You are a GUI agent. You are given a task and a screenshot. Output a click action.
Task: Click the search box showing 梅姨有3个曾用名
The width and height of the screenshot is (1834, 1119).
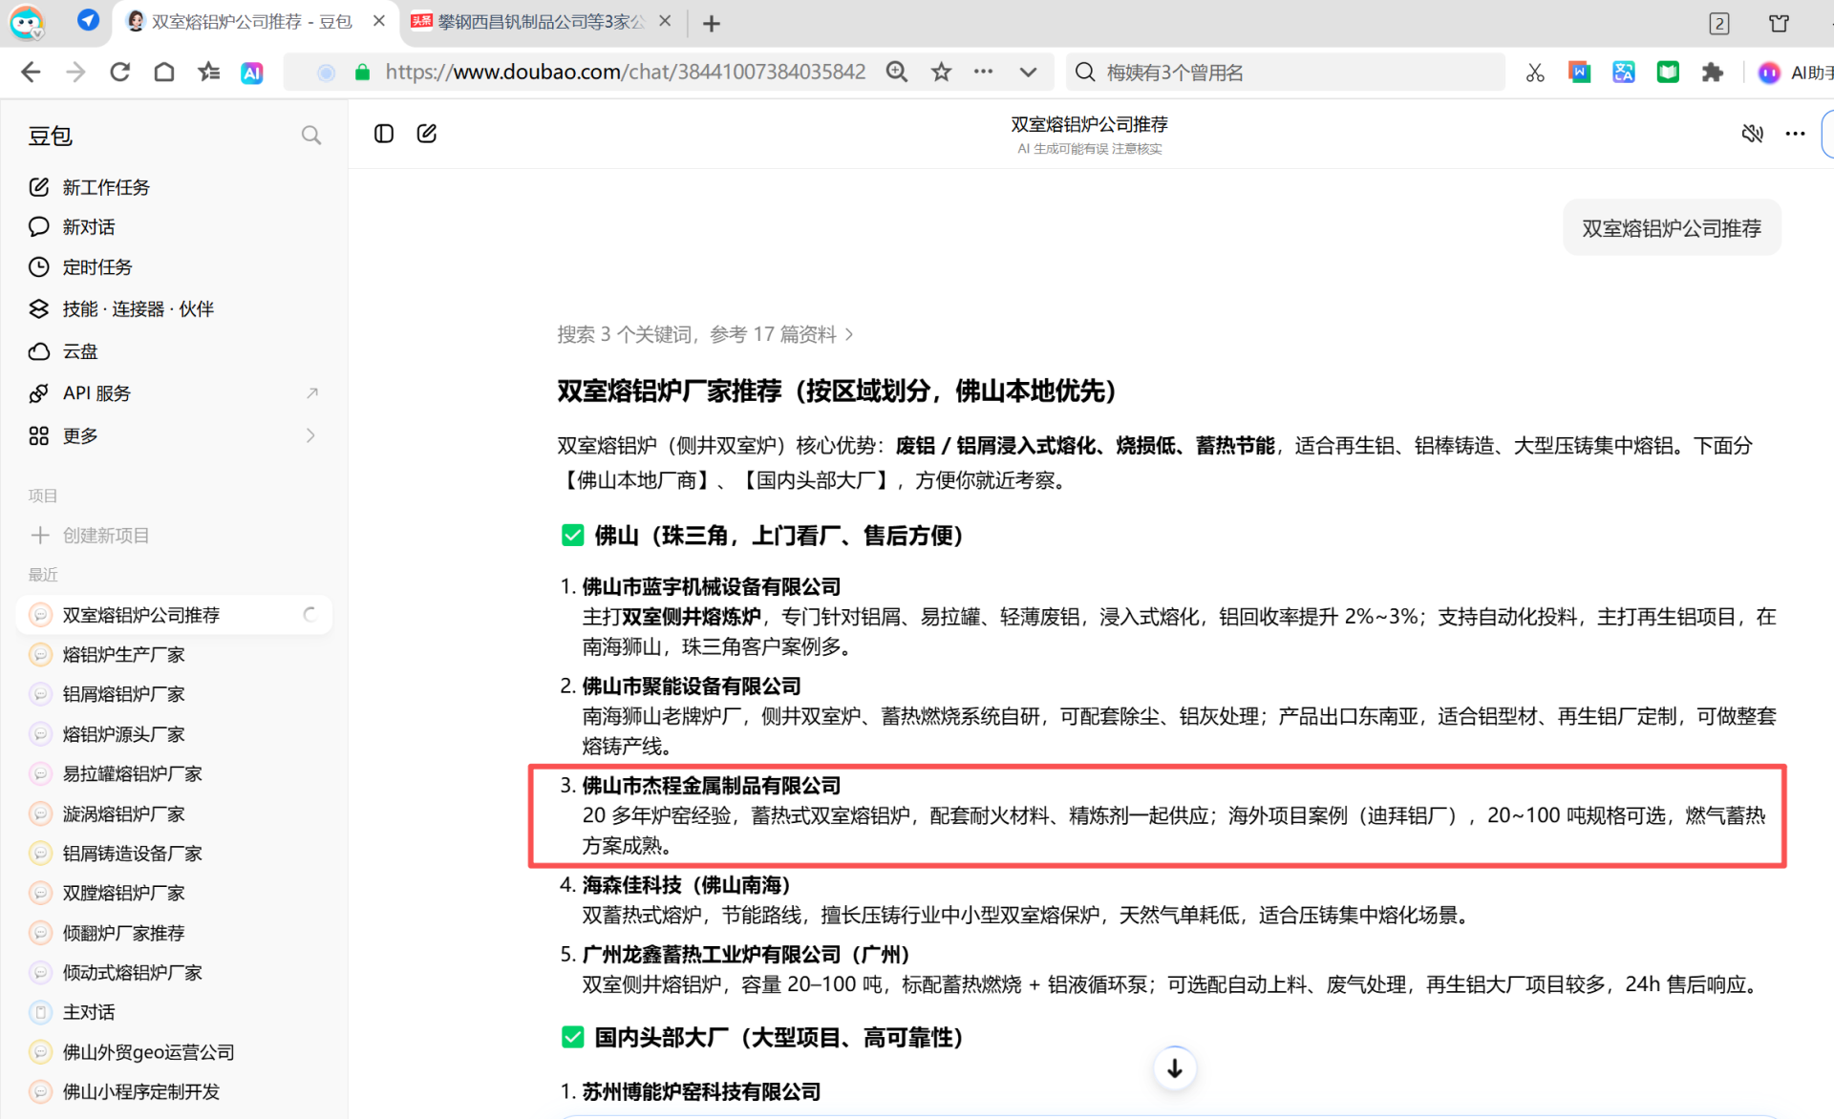[x=1285, y=73]
